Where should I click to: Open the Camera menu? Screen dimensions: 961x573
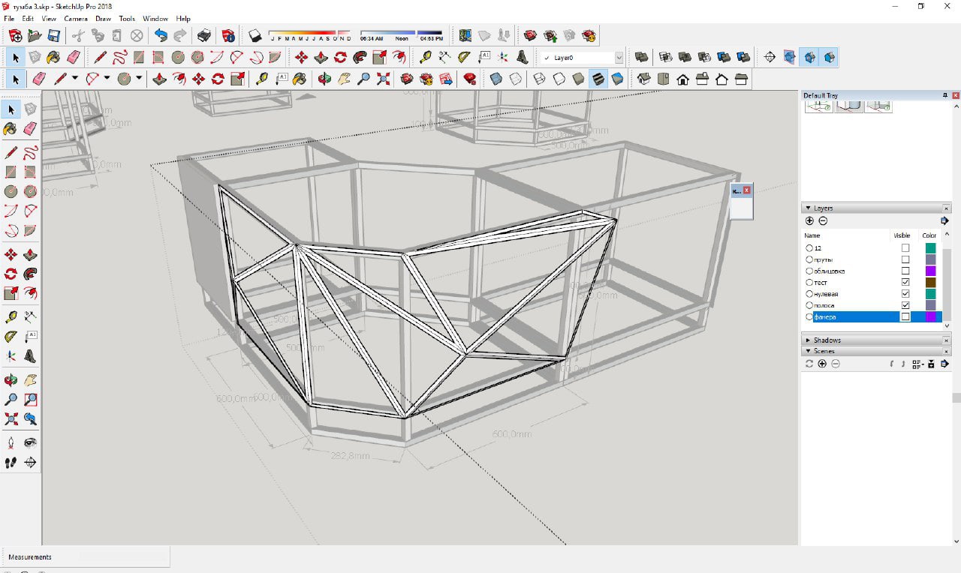76,18
